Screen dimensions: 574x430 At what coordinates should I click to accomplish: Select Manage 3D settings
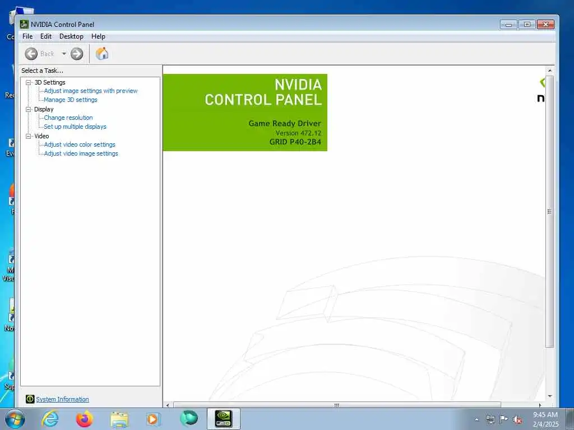[70, 100]
